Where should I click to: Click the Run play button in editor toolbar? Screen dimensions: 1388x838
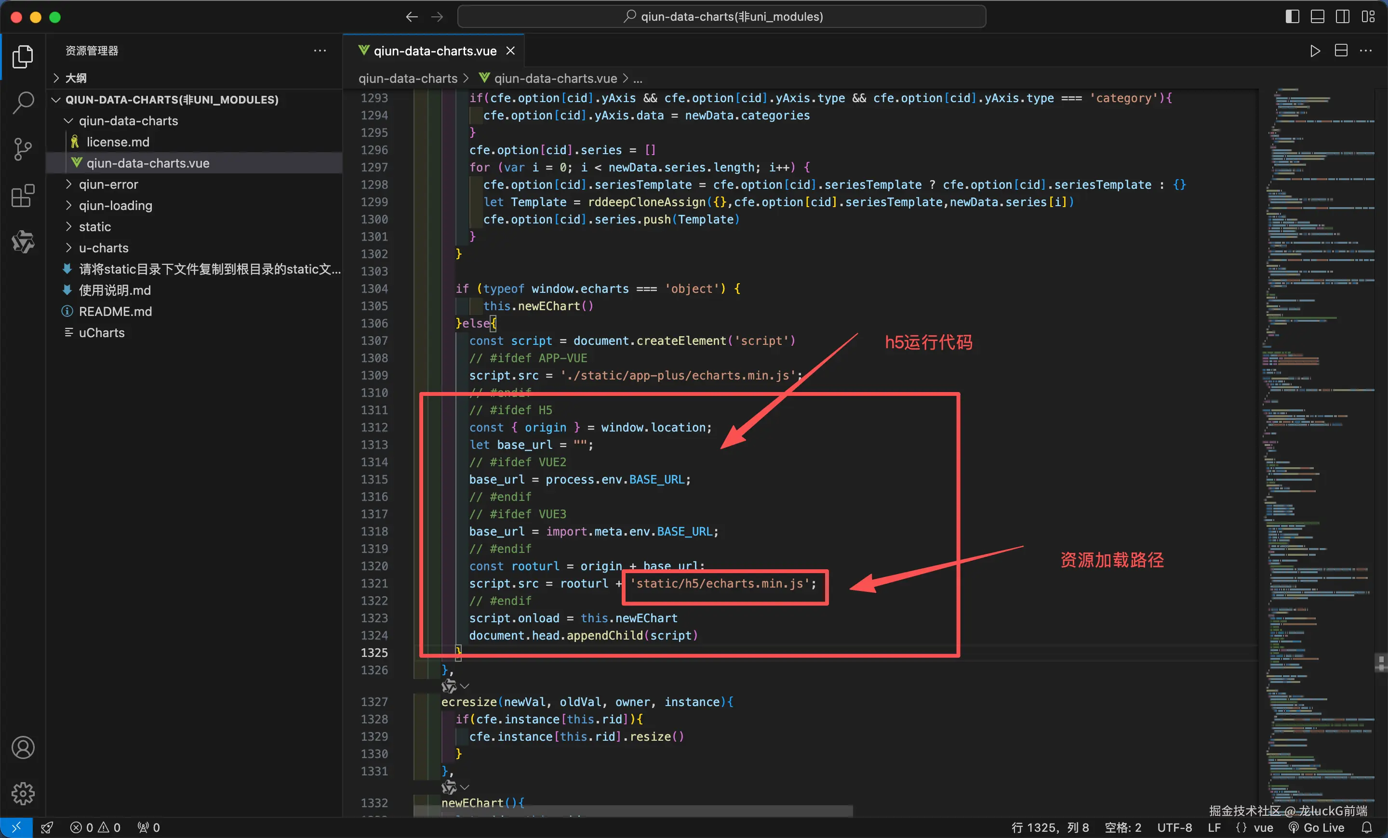point(1315,51)
